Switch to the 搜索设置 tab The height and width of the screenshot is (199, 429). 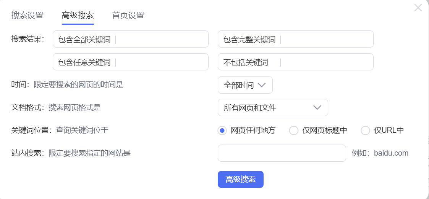click(x=27, y=16)
